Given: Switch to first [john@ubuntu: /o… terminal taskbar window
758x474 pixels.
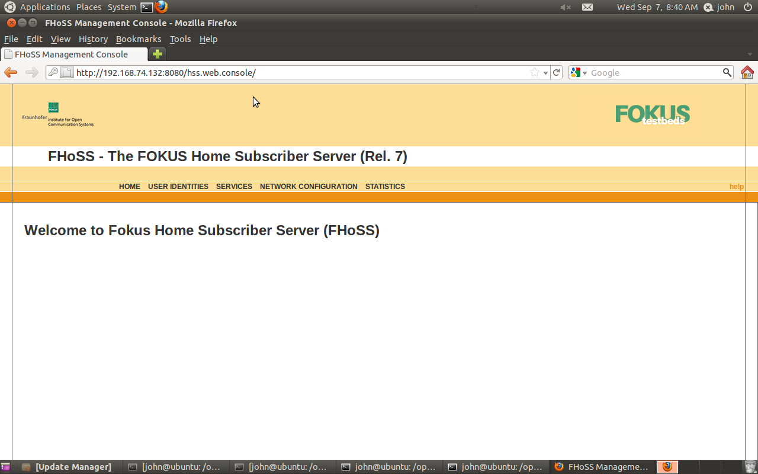Looking at the screenshot, I should pos(176,467).
